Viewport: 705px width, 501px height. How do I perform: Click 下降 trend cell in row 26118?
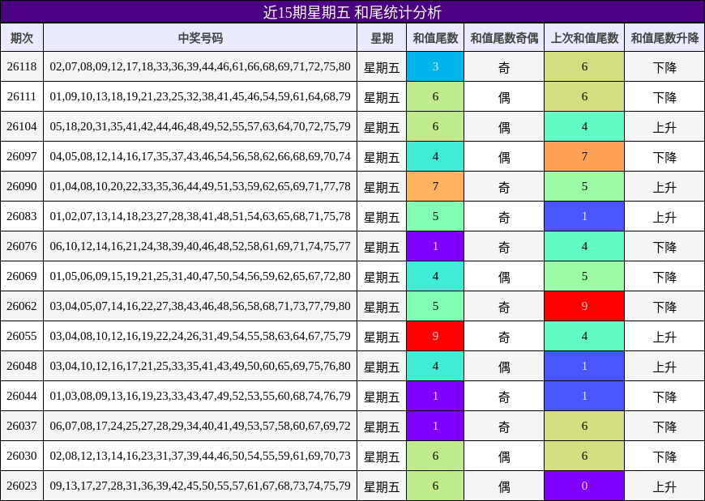coord(664,66)
